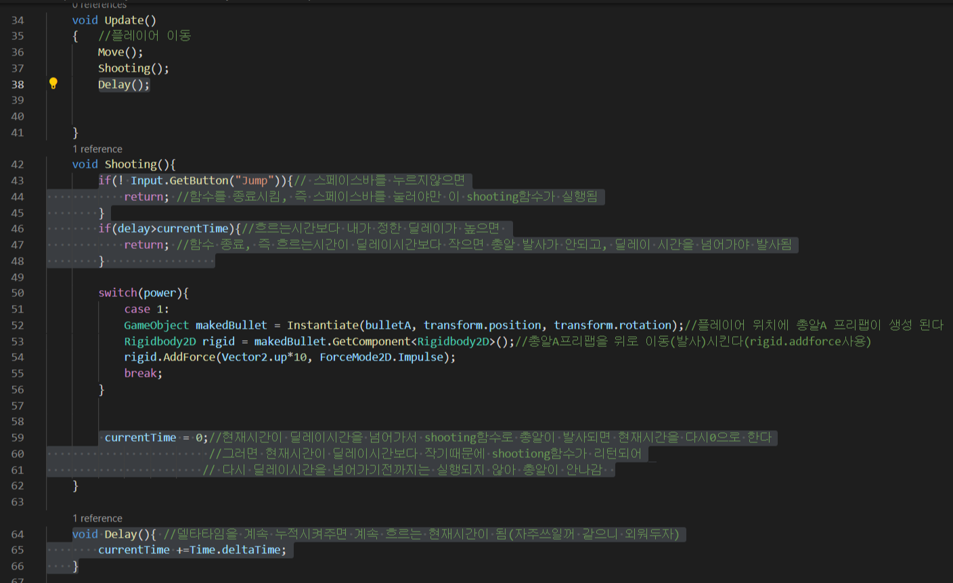Click line number 59 in the gutter
This screenshot has width=953, height=583.
[x=18, y=438]
